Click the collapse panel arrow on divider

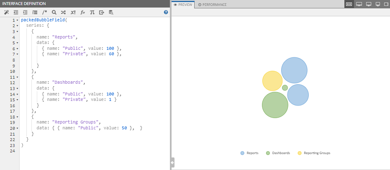coord(172,162)
